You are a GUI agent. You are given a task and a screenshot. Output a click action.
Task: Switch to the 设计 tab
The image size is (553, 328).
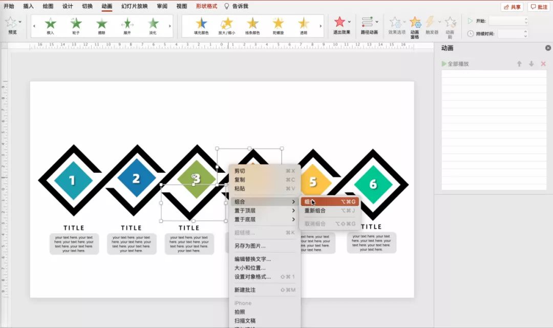[68, 6]
